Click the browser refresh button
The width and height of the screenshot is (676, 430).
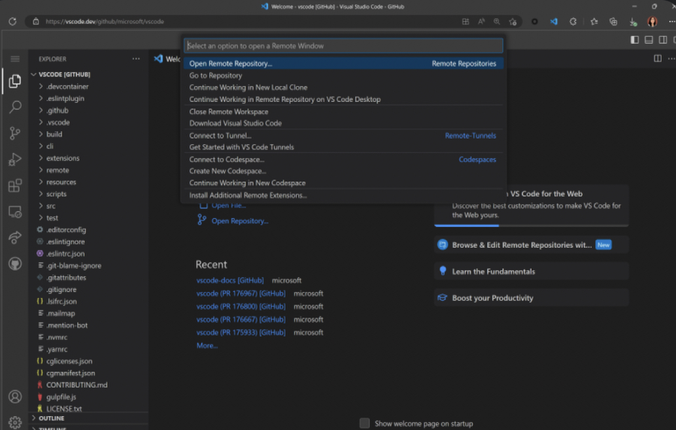point(12,21)
